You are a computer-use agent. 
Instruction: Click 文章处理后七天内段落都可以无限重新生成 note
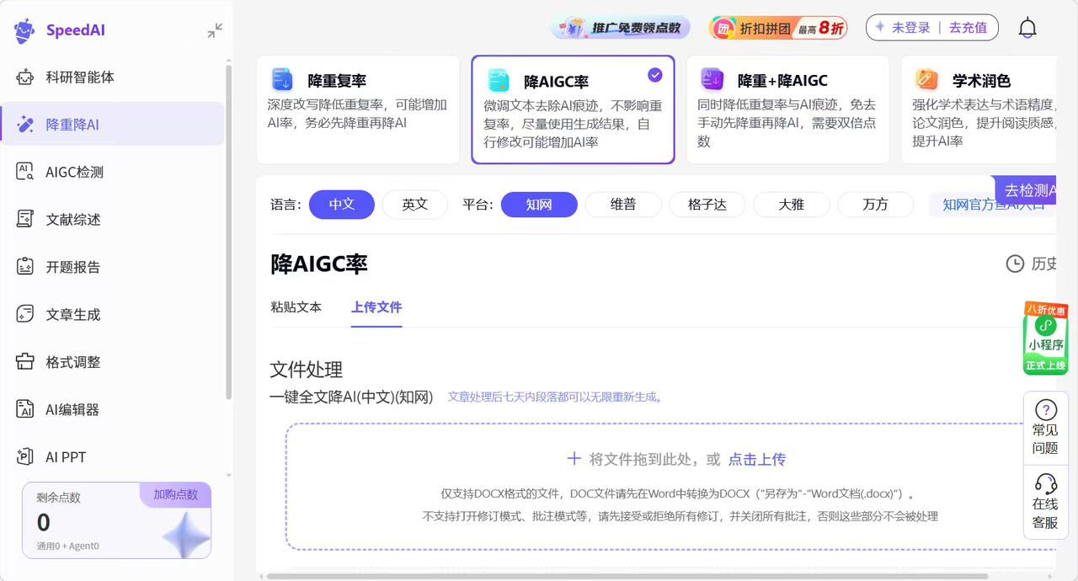click(556, 397)
